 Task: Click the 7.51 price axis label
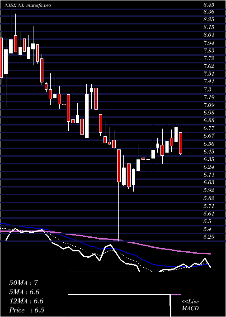coord(209,74)
